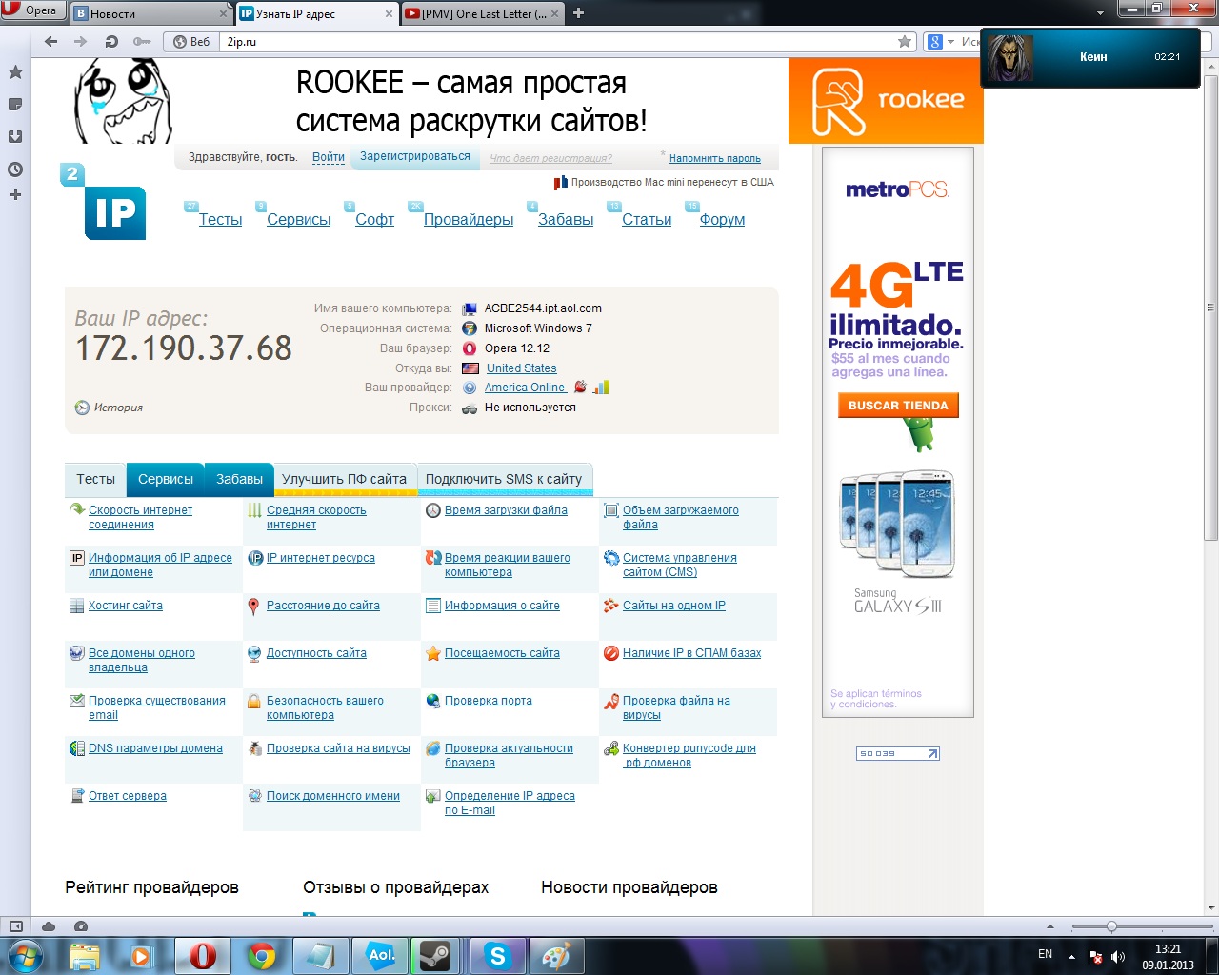
Task: Open the История link under the IP address
Action: (x=118, y=408)
